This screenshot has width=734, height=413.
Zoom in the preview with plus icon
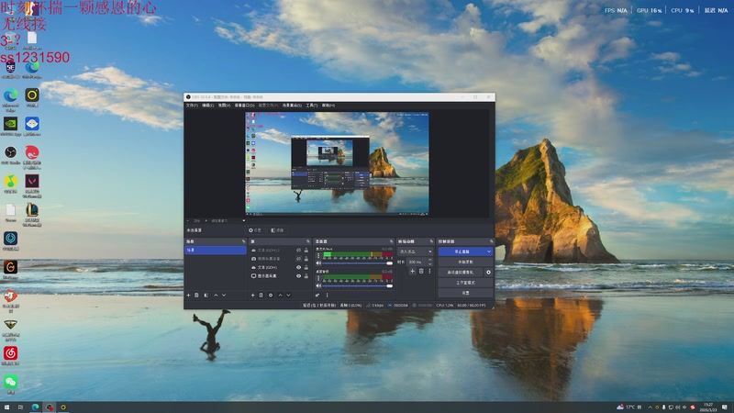206,220
